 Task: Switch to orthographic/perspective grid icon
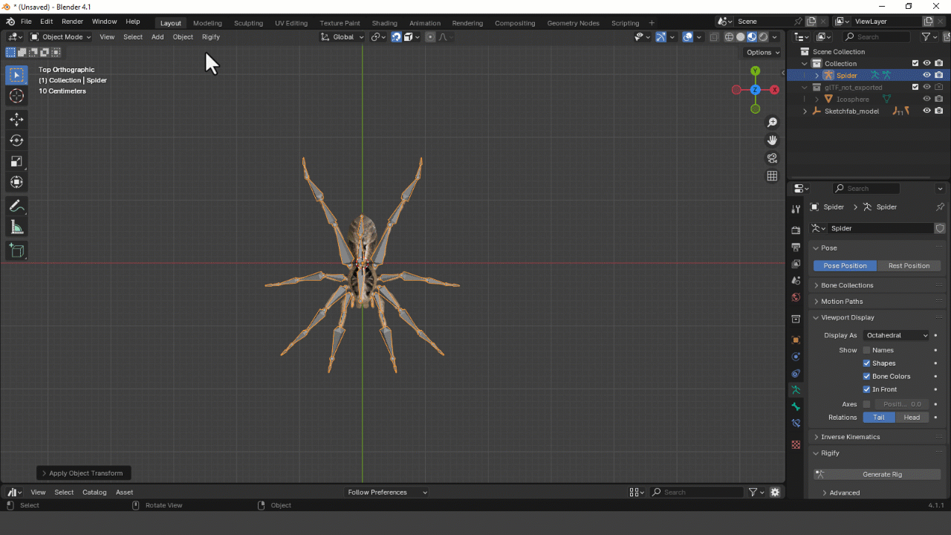pos(772,176)
